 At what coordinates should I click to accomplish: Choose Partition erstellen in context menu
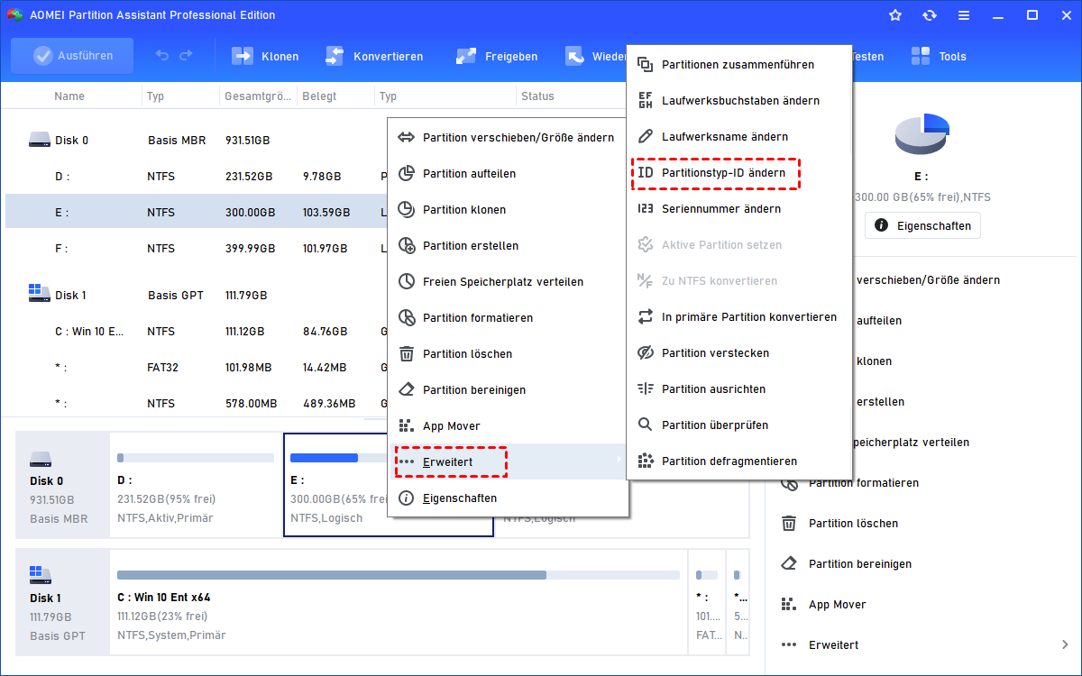click(507, 245)
